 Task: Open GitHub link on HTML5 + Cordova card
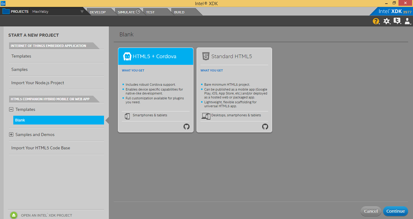tap(187, 127)
